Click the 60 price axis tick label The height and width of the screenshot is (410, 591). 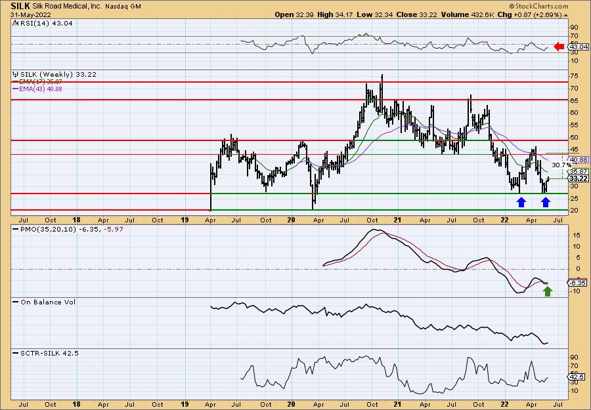pyautogui.click(x=575, y=113)
